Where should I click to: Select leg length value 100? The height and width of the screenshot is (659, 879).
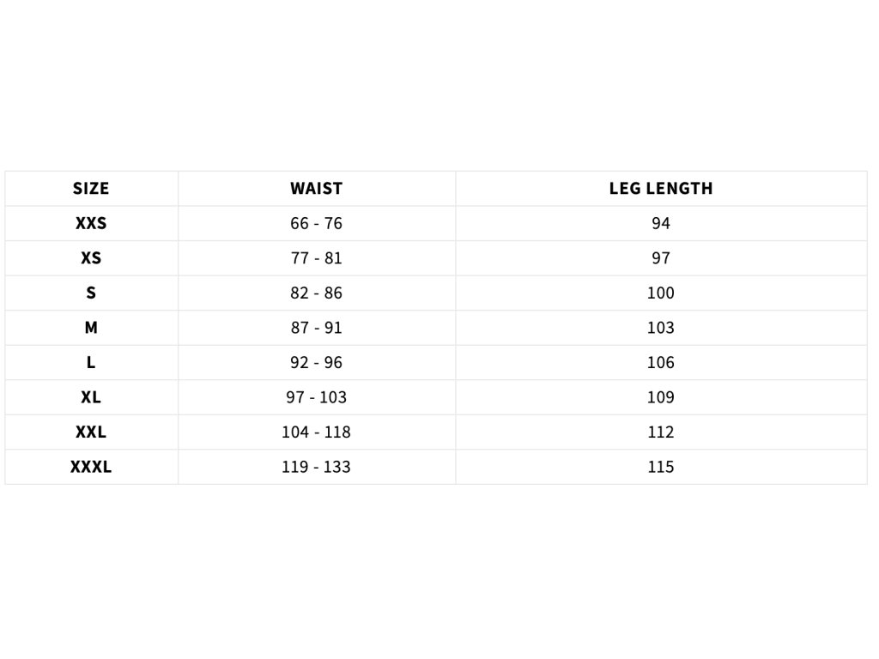click(x=661, y=293)
